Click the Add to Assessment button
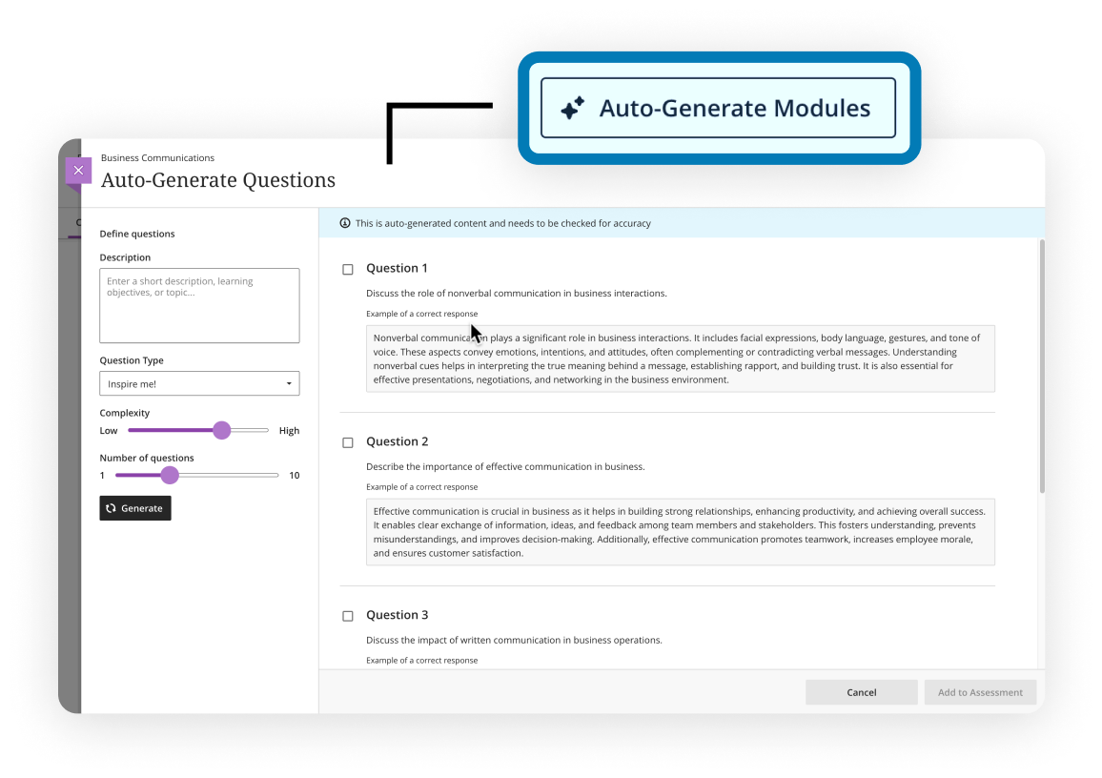The width and height of the screenshot is (1102, 778). pyautogui.click(x=980, y=692)
